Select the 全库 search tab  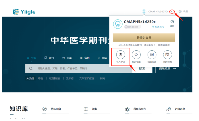tap(32, 58)
